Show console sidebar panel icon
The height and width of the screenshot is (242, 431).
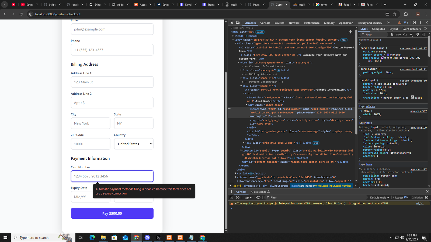(x=231, y=197)
